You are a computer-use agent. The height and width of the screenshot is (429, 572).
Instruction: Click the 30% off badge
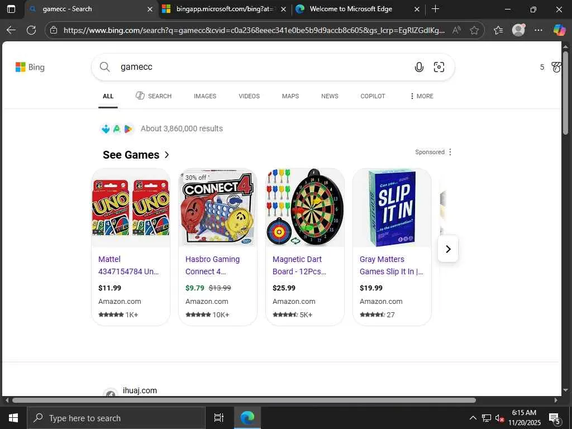point(196,178)
